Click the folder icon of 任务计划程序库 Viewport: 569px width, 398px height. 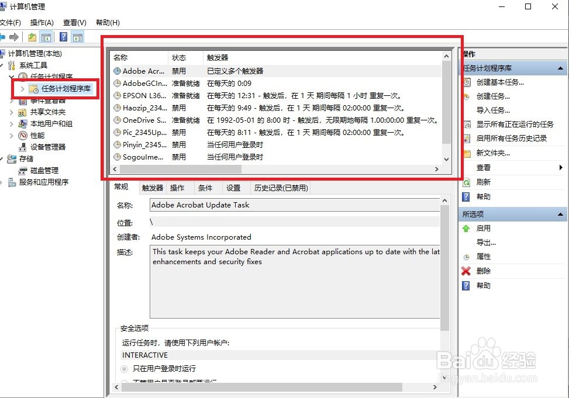[34, 89]
